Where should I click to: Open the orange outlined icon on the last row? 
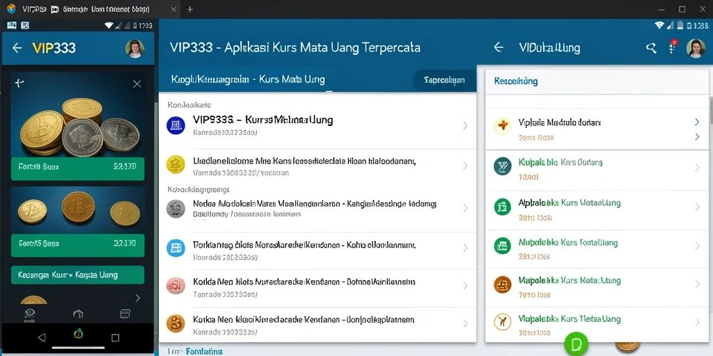[503, 322]
